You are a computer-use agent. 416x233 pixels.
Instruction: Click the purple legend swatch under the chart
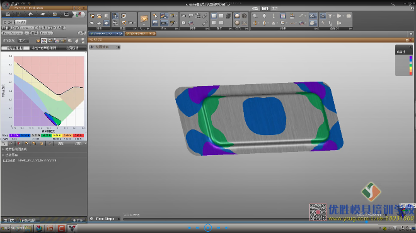14,136
